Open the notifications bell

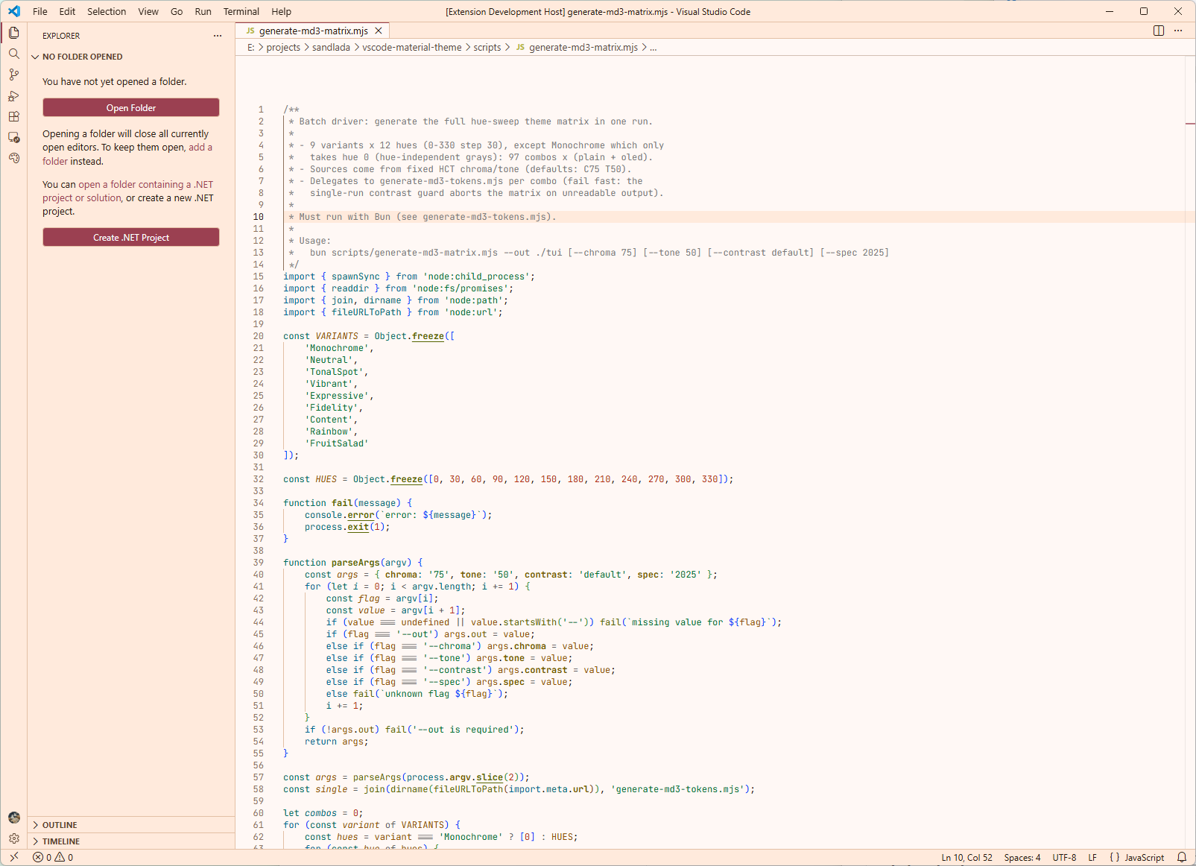(x=1181, y=857)
